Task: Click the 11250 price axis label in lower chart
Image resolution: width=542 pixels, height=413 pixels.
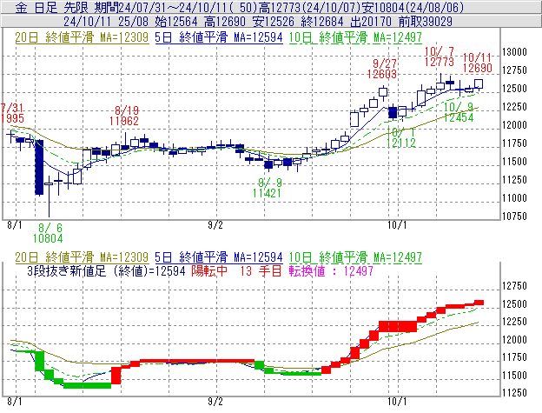Action: [515, 393]
